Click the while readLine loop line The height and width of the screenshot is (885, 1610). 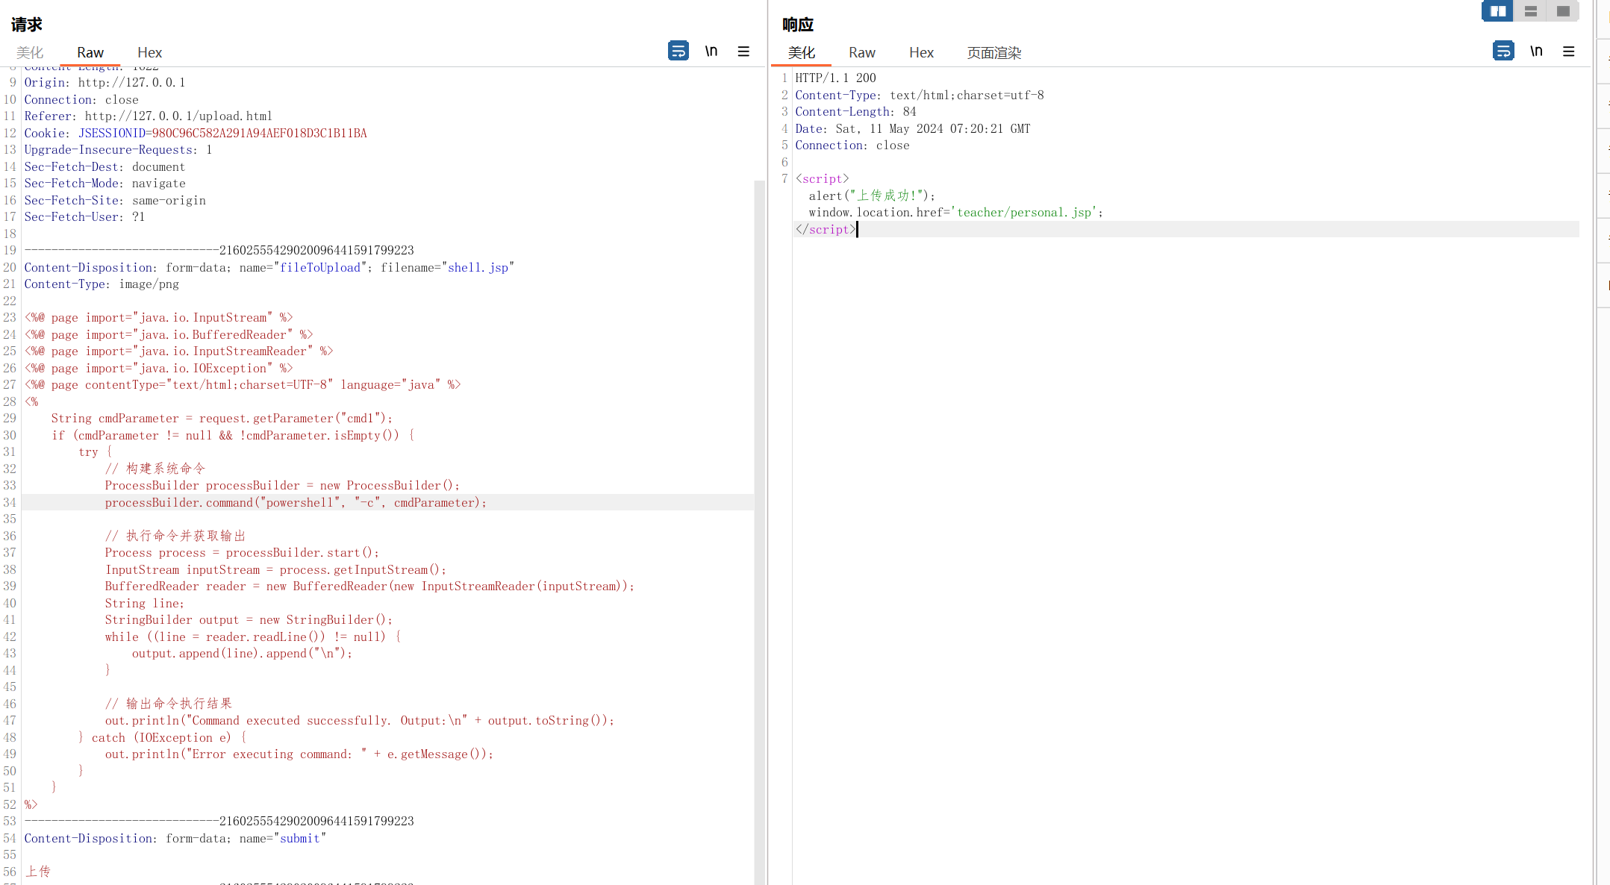pos(253,637)
